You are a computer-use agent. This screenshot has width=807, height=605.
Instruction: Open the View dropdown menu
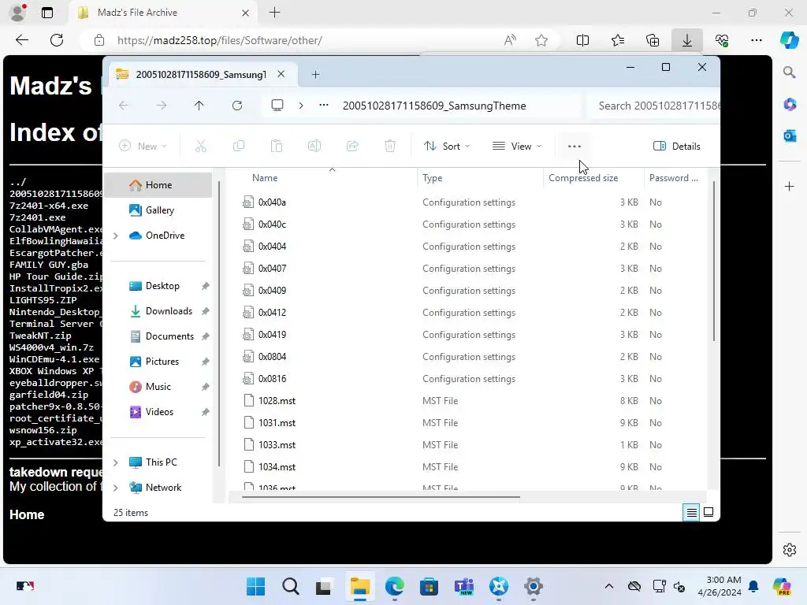(517, 146)
